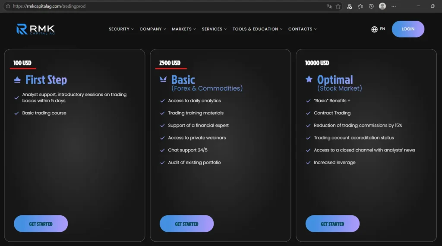Expand the Contacts menu chevron
Image resolution: width=442 pixels, height=246 pixels.
coord(316,29)
